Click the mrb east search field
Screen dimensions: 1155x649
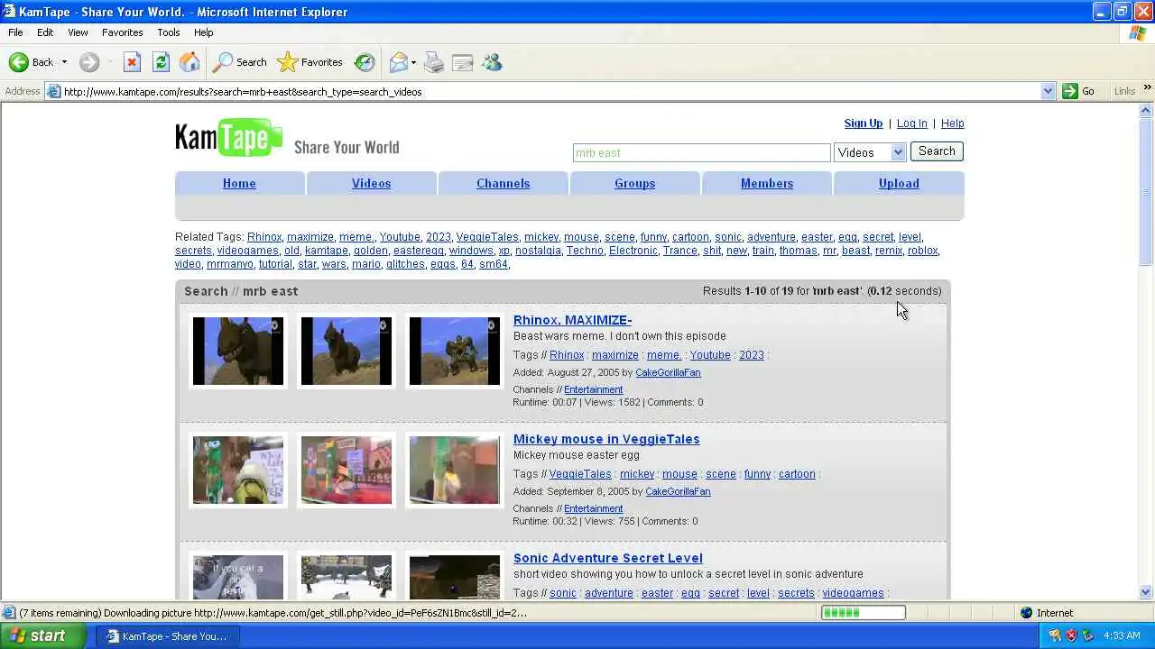pos(701,153)
